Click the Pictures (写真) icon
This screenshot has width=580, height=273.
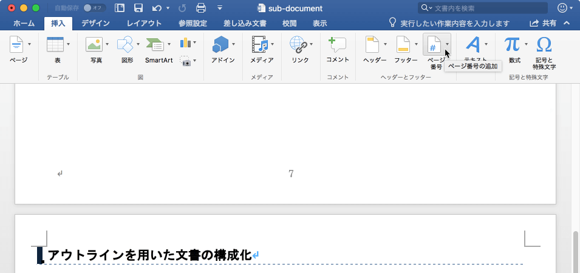[94, 45]
